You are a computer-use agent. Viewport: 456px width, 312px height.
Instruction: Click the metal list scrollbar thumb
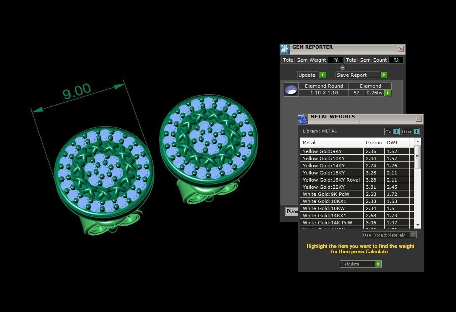(418, 157)
